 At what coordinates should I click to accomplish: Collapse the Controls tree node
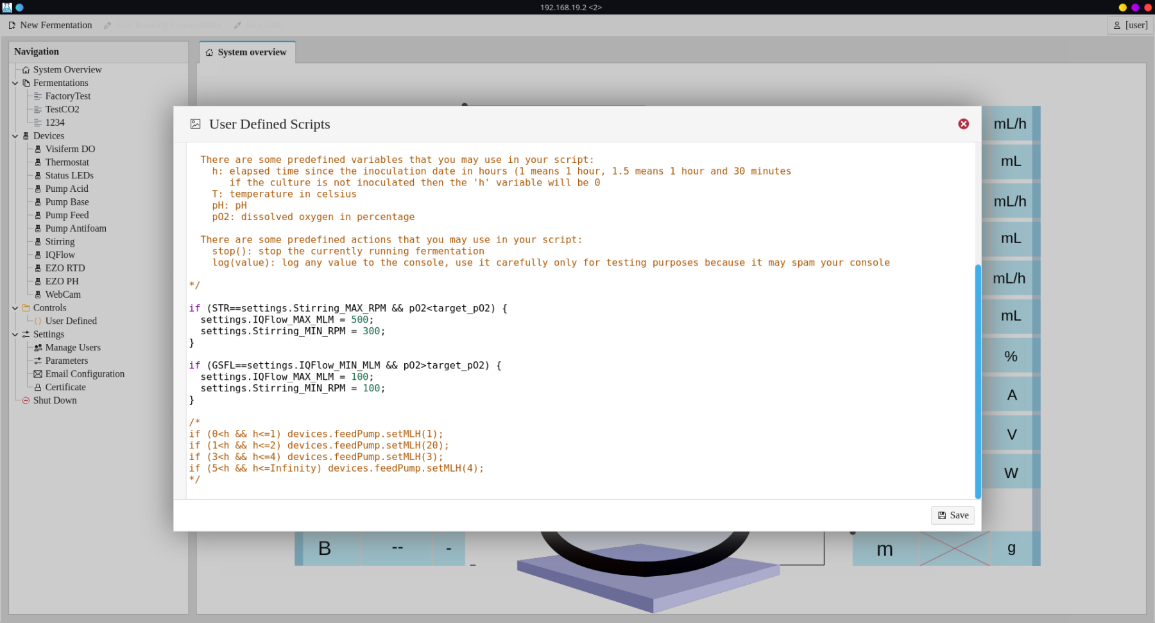point(15,308)
